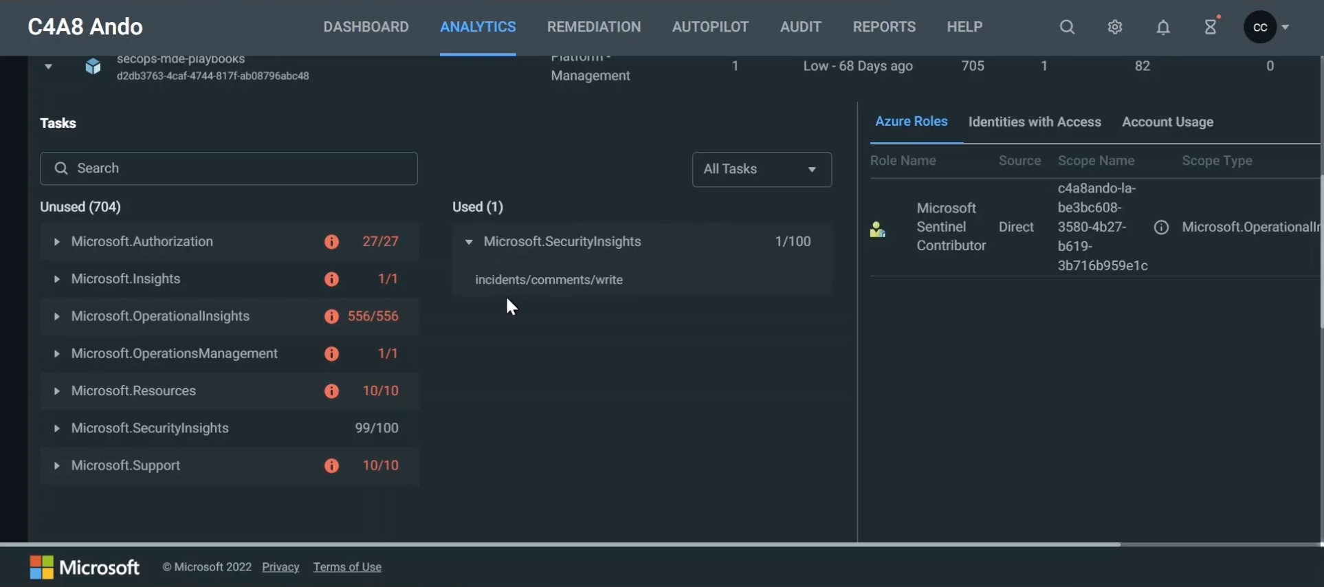Expand Microsoft.Insights unused tasks
The image size is (1324, 587).
click(56, 279)
